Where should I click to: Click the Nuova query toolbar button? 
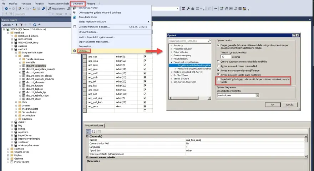[x=57, y=9]
